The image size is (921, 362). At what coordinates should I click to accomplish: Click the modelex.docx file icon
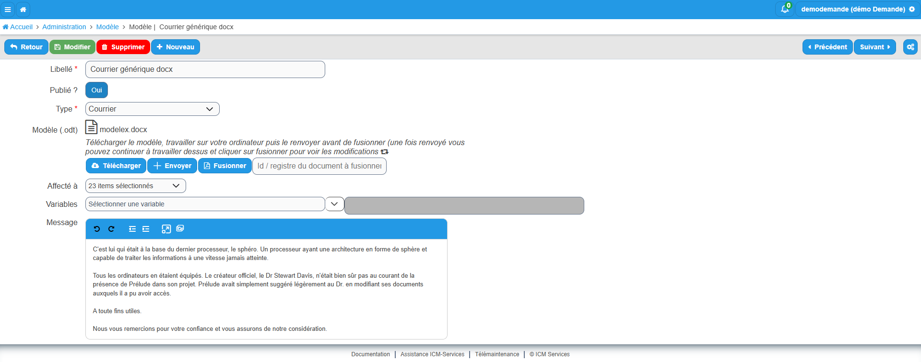tap(91, 127)
